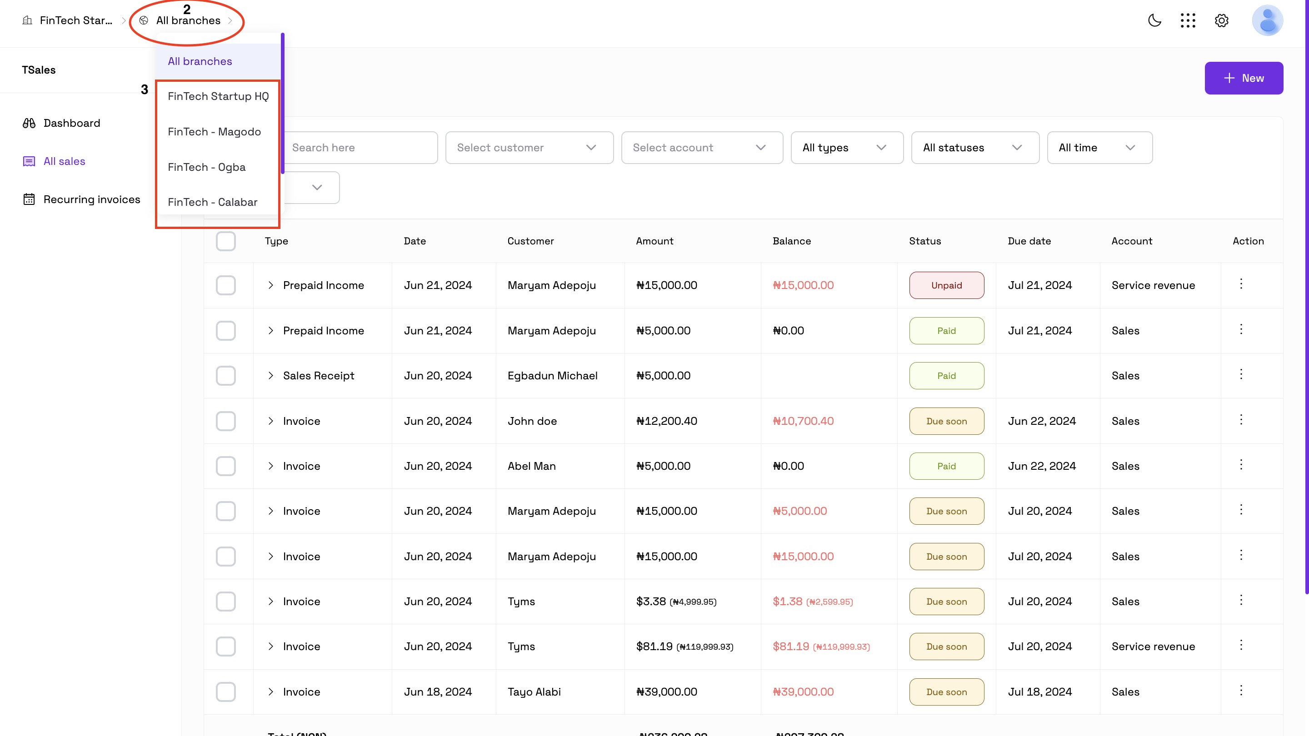
Task: Check the Abel Man invoice checkbox
Action: (x=225, y=466)
